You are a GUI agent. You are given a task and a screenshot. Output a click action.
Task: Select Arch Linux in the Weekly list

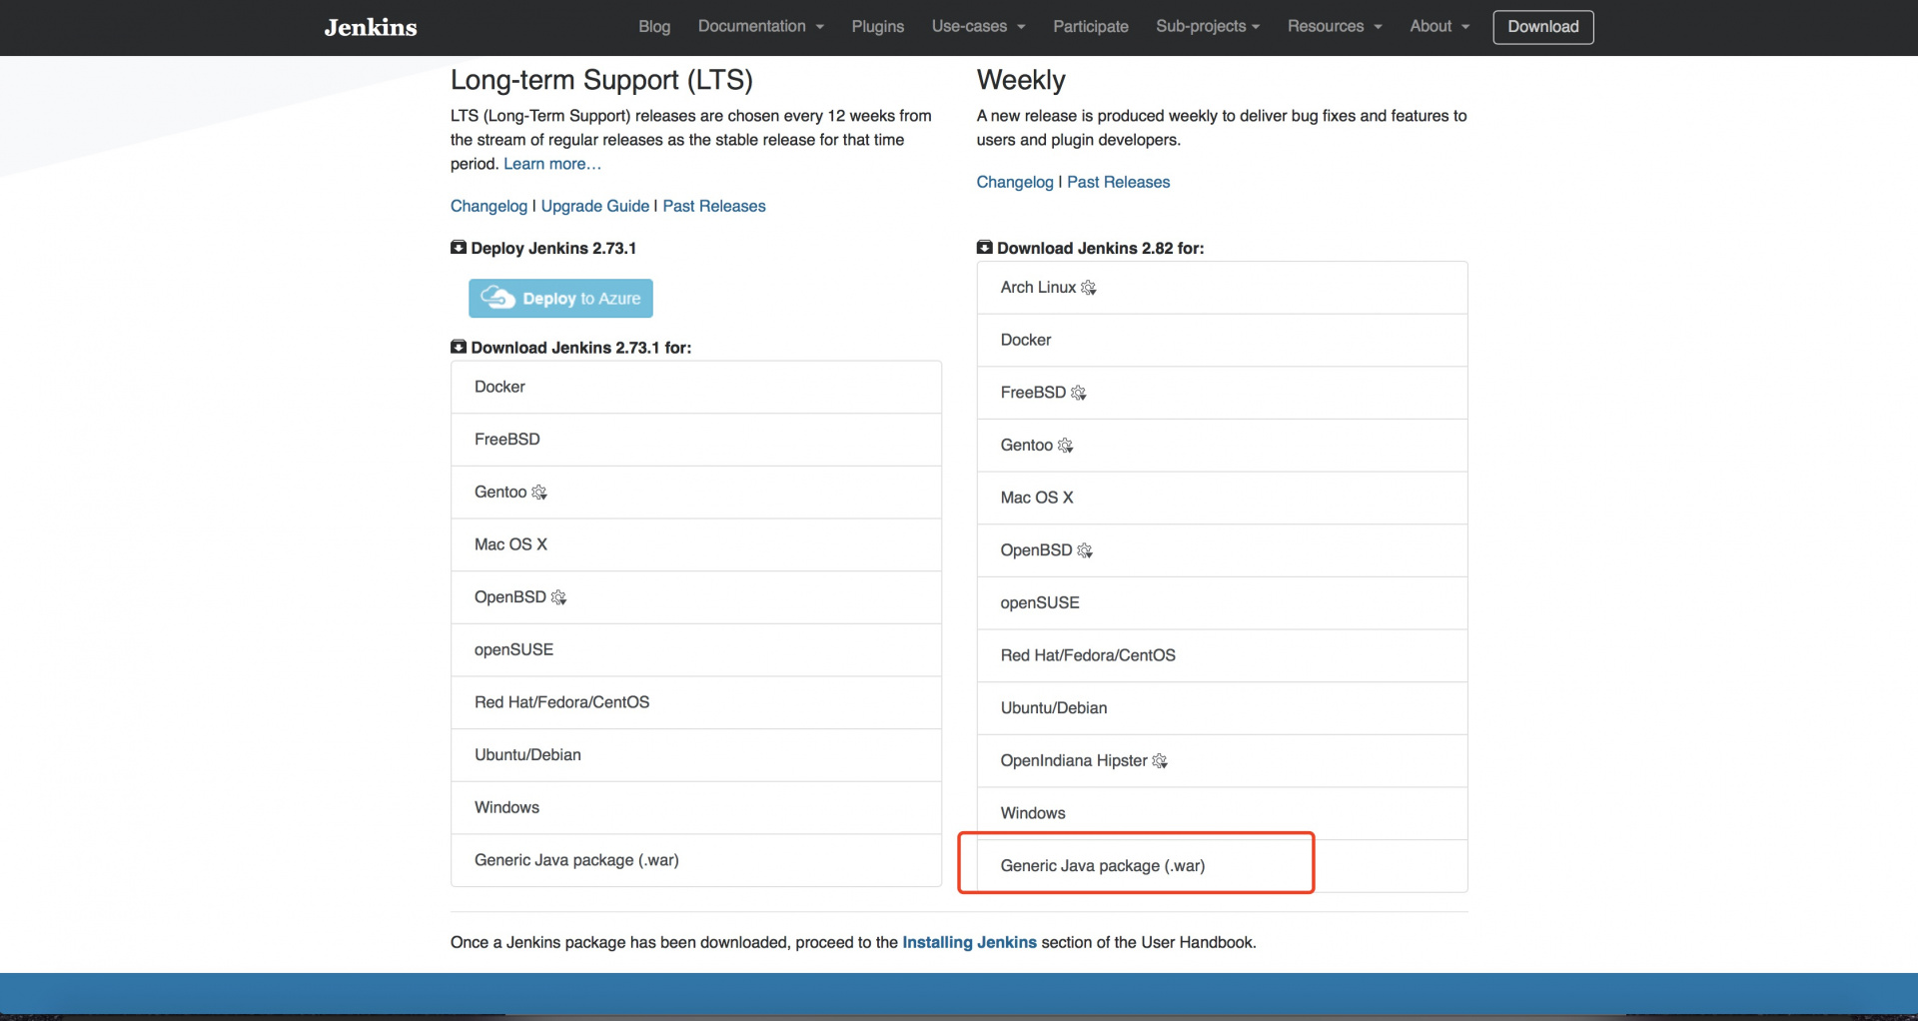point(1222,288)
